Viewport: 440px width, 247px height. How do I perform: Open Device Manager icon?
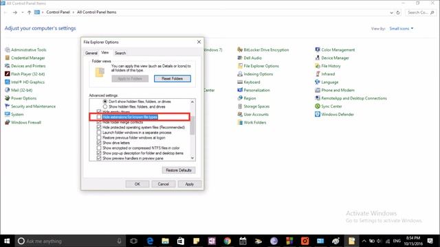(x=318, y=58)
